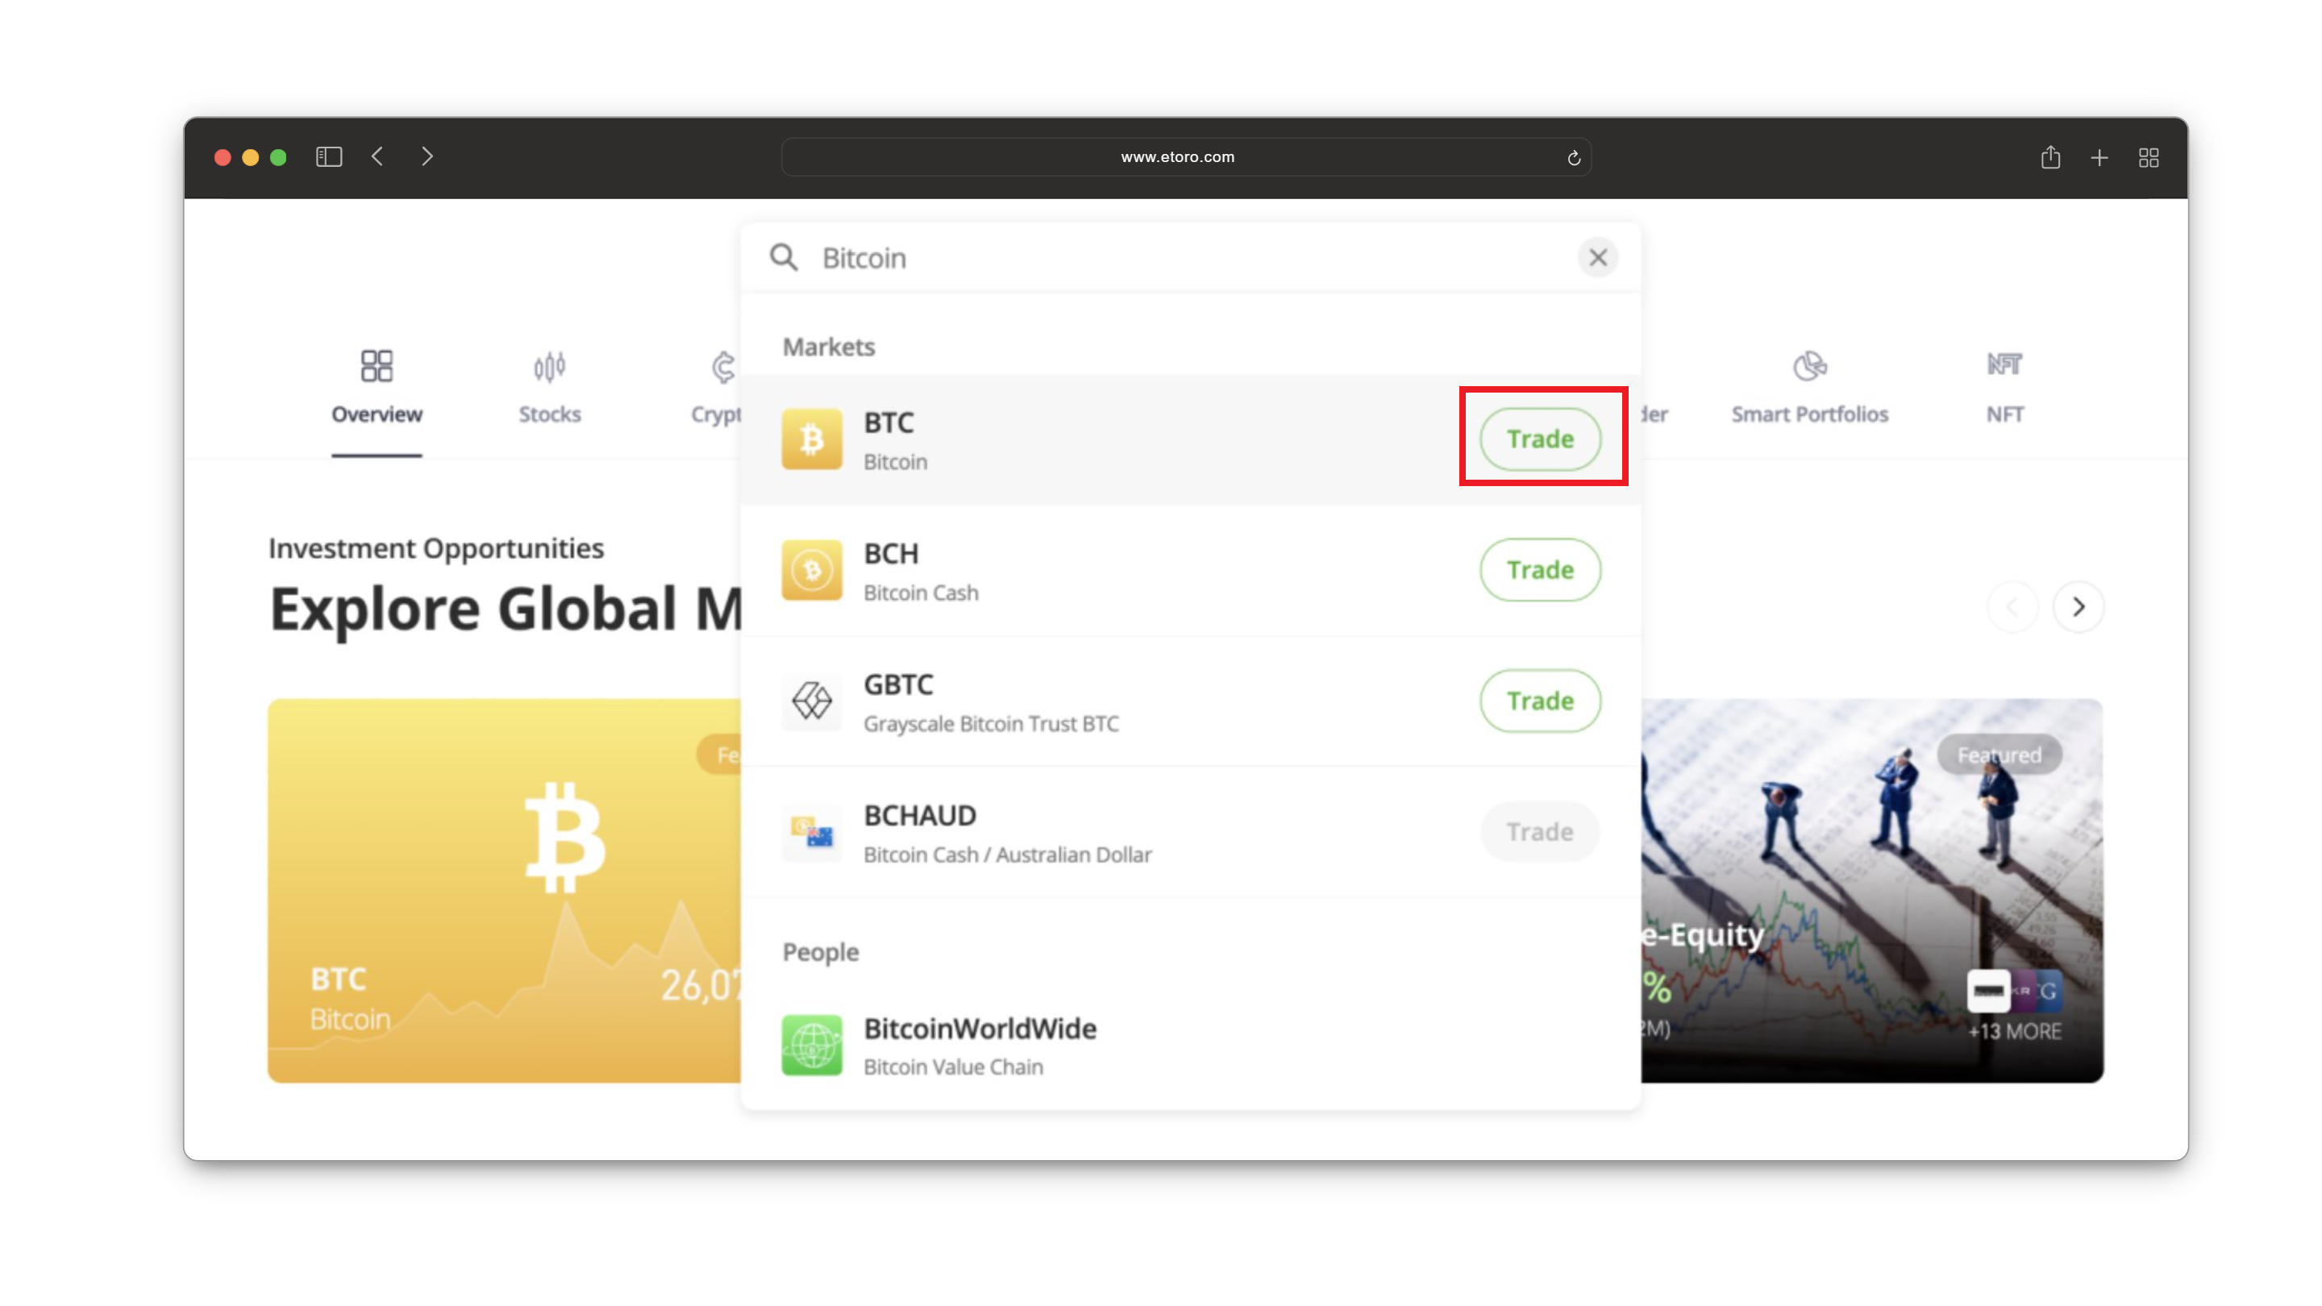Advance carousel with next arrow

(2079, 606)
